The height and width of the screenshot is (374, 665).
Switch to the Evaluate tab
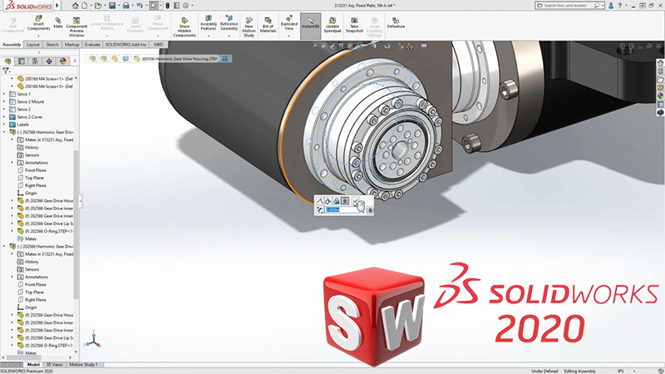coord(92,45)
